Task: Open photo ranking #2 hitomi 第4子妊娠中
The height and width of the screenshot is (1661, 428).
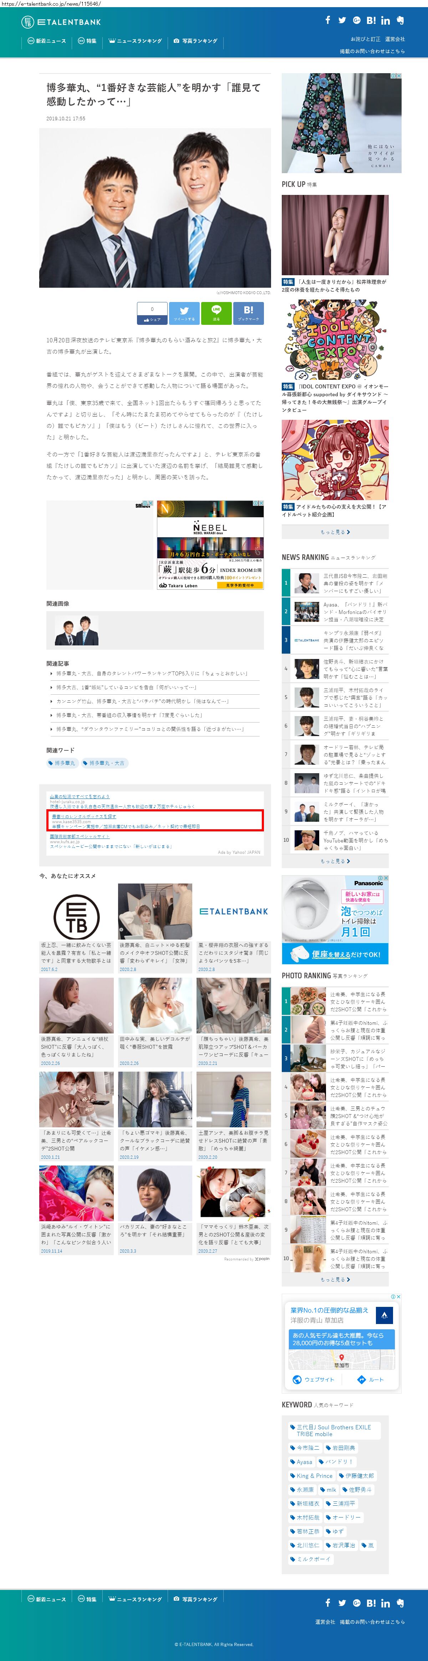Action: click(335, 1030)
